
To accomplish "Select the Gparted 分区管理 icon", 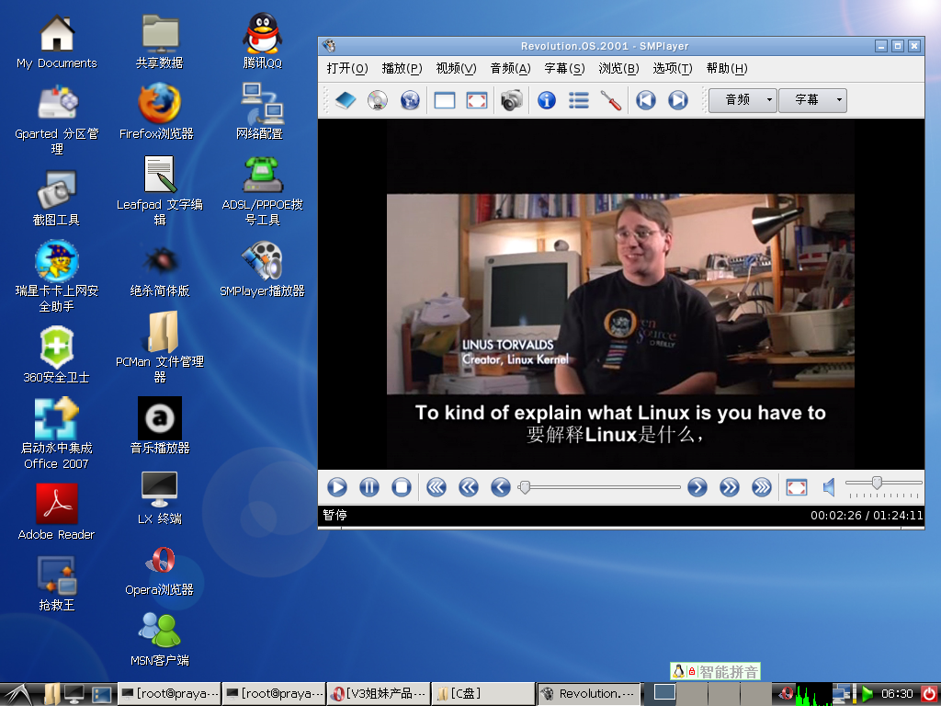I will (57, 120).
